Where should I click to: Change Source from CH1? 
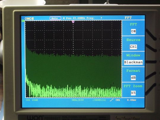pyautogui.click(x=133, y=47)
